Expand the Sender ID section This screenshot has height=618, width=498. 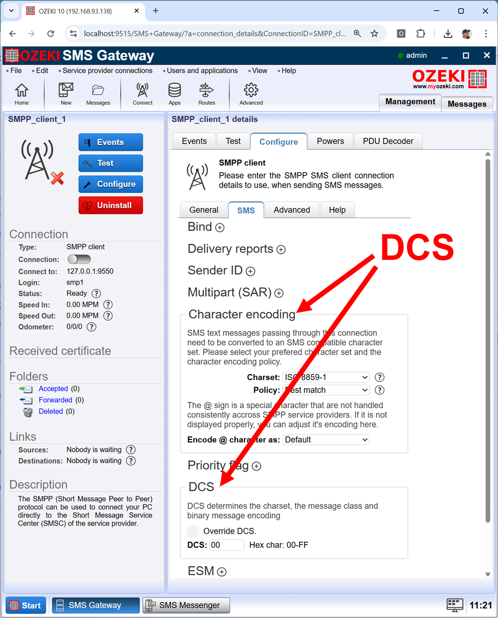click(x=250, y=271)
